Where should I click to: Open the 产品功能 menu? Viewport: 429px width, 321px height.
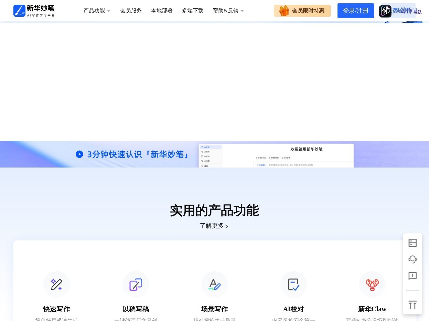pyautogui.click(x=94, y=11)
